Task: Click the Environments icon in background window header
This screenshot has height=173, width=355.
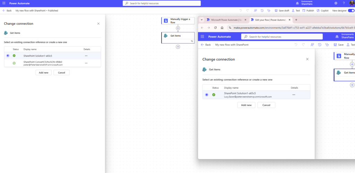Action: (x=297, y=3)
